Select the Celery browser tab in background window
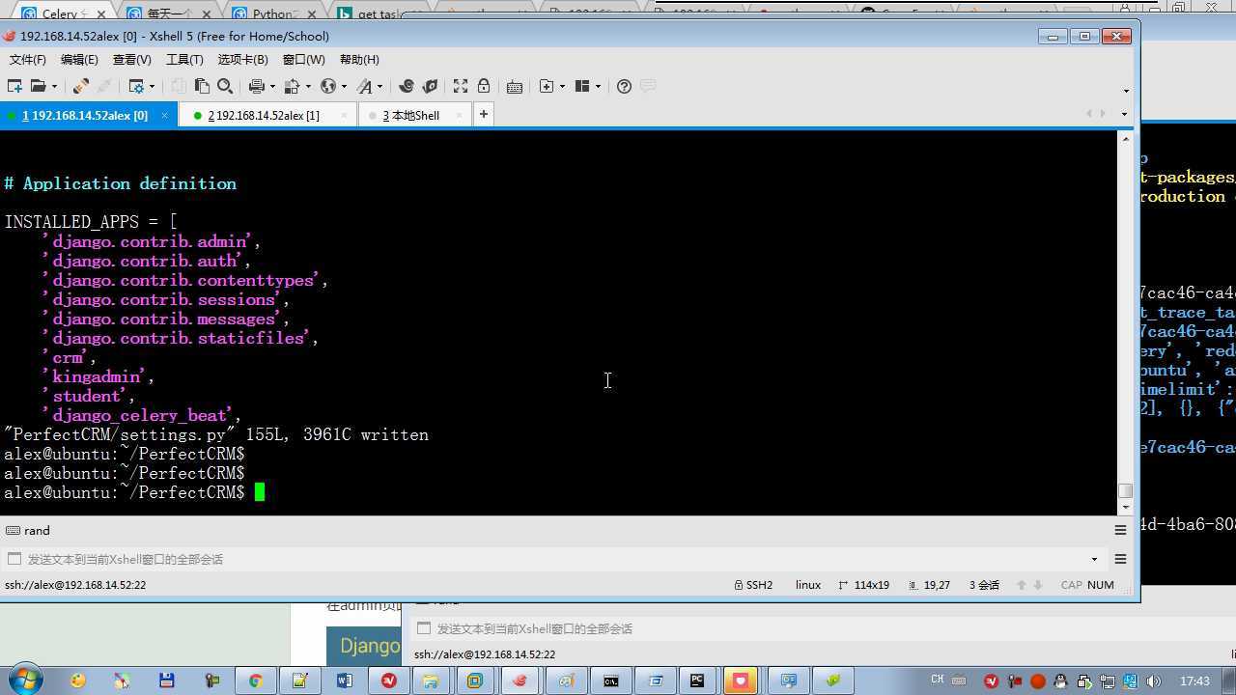 tap(66, 14)
